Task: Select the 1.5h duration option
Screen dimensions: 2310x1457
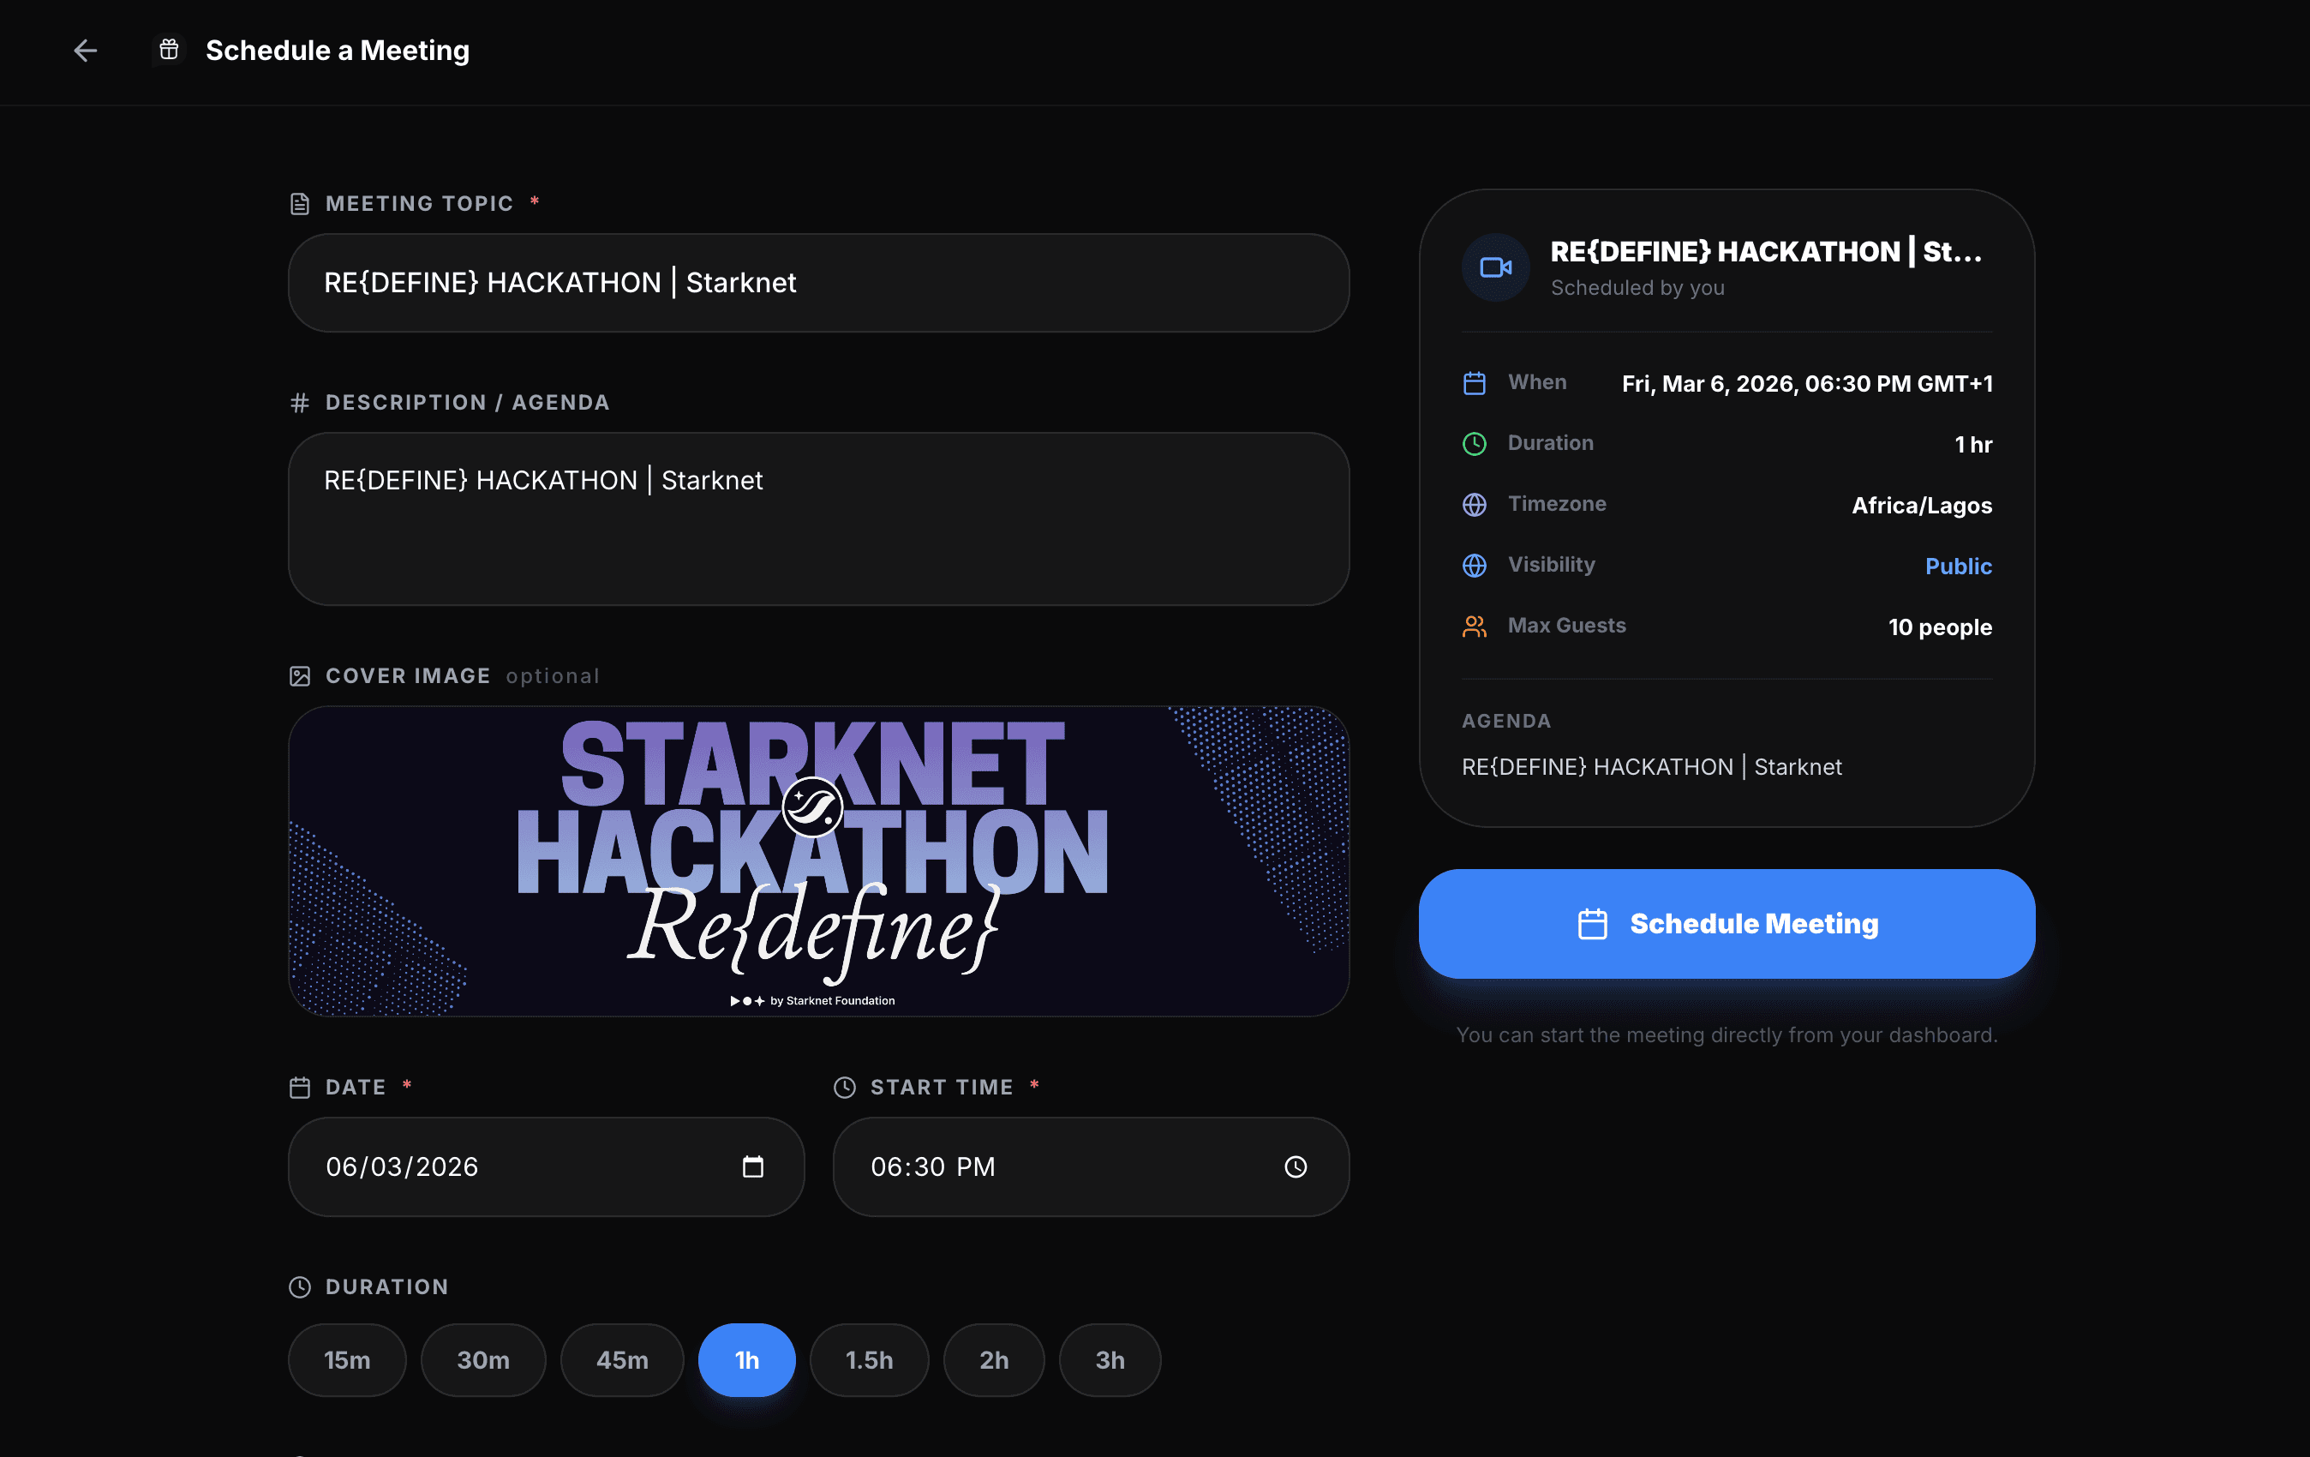Action: click(x=869, y=1359)
